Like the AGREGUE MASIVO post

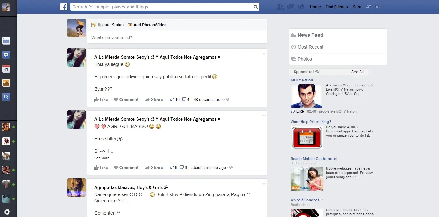[x=101, y=168]
